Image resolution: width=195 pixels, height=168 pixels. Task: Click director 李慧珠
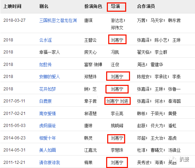pos(117,150)
